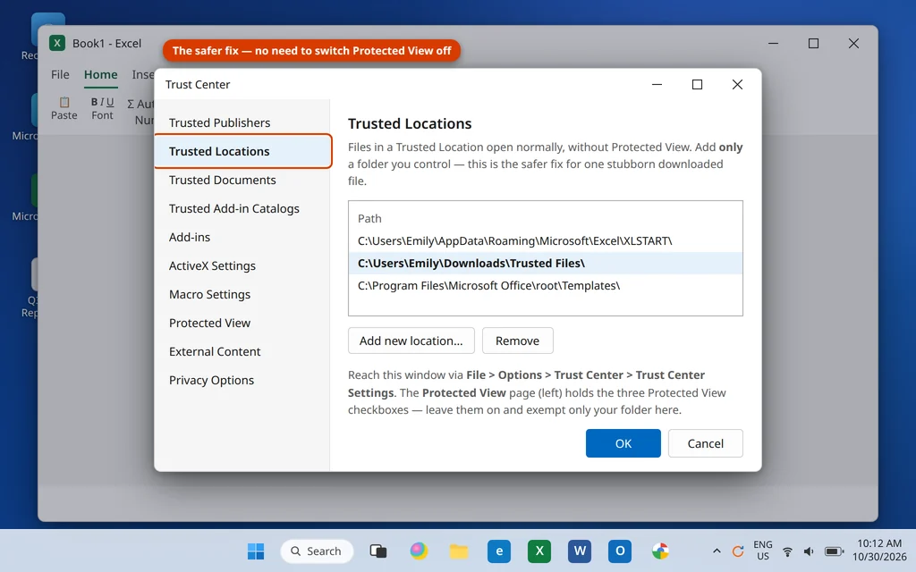Open the Add-ins section
This screenshot has width=916, height=572.
[190, 237]
